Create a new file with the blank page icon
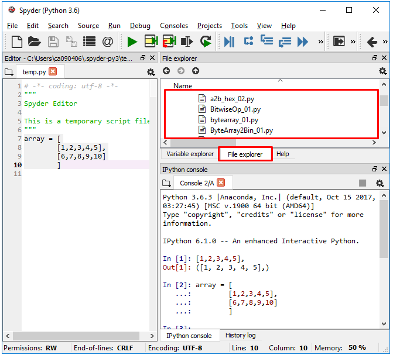The height and width of the screenshot is (355, 393). pyautogui.click(x=17, y=42)
